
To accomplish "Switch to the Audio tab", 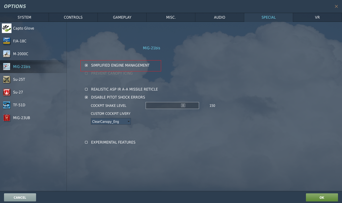I will (220, 17).
